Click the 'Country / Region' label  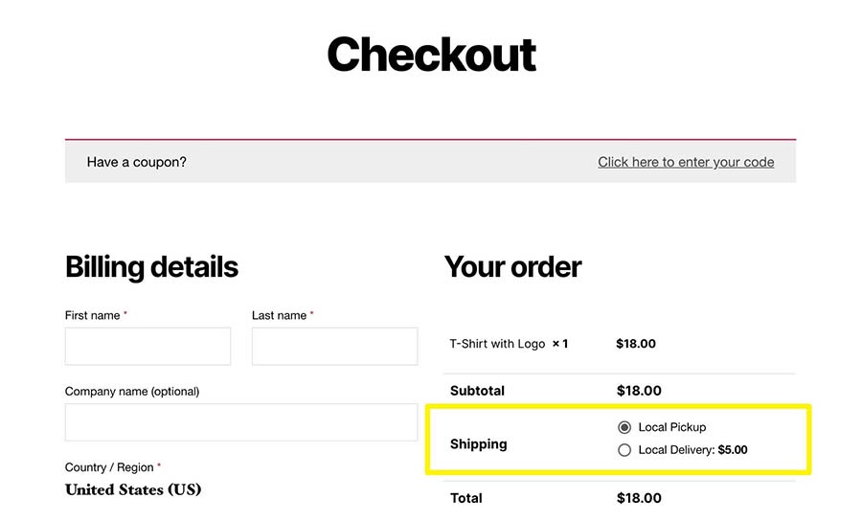tap(108, 467)
